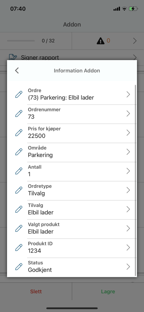
Task: Tap the green Lagre button
Action: click(108, 292)
